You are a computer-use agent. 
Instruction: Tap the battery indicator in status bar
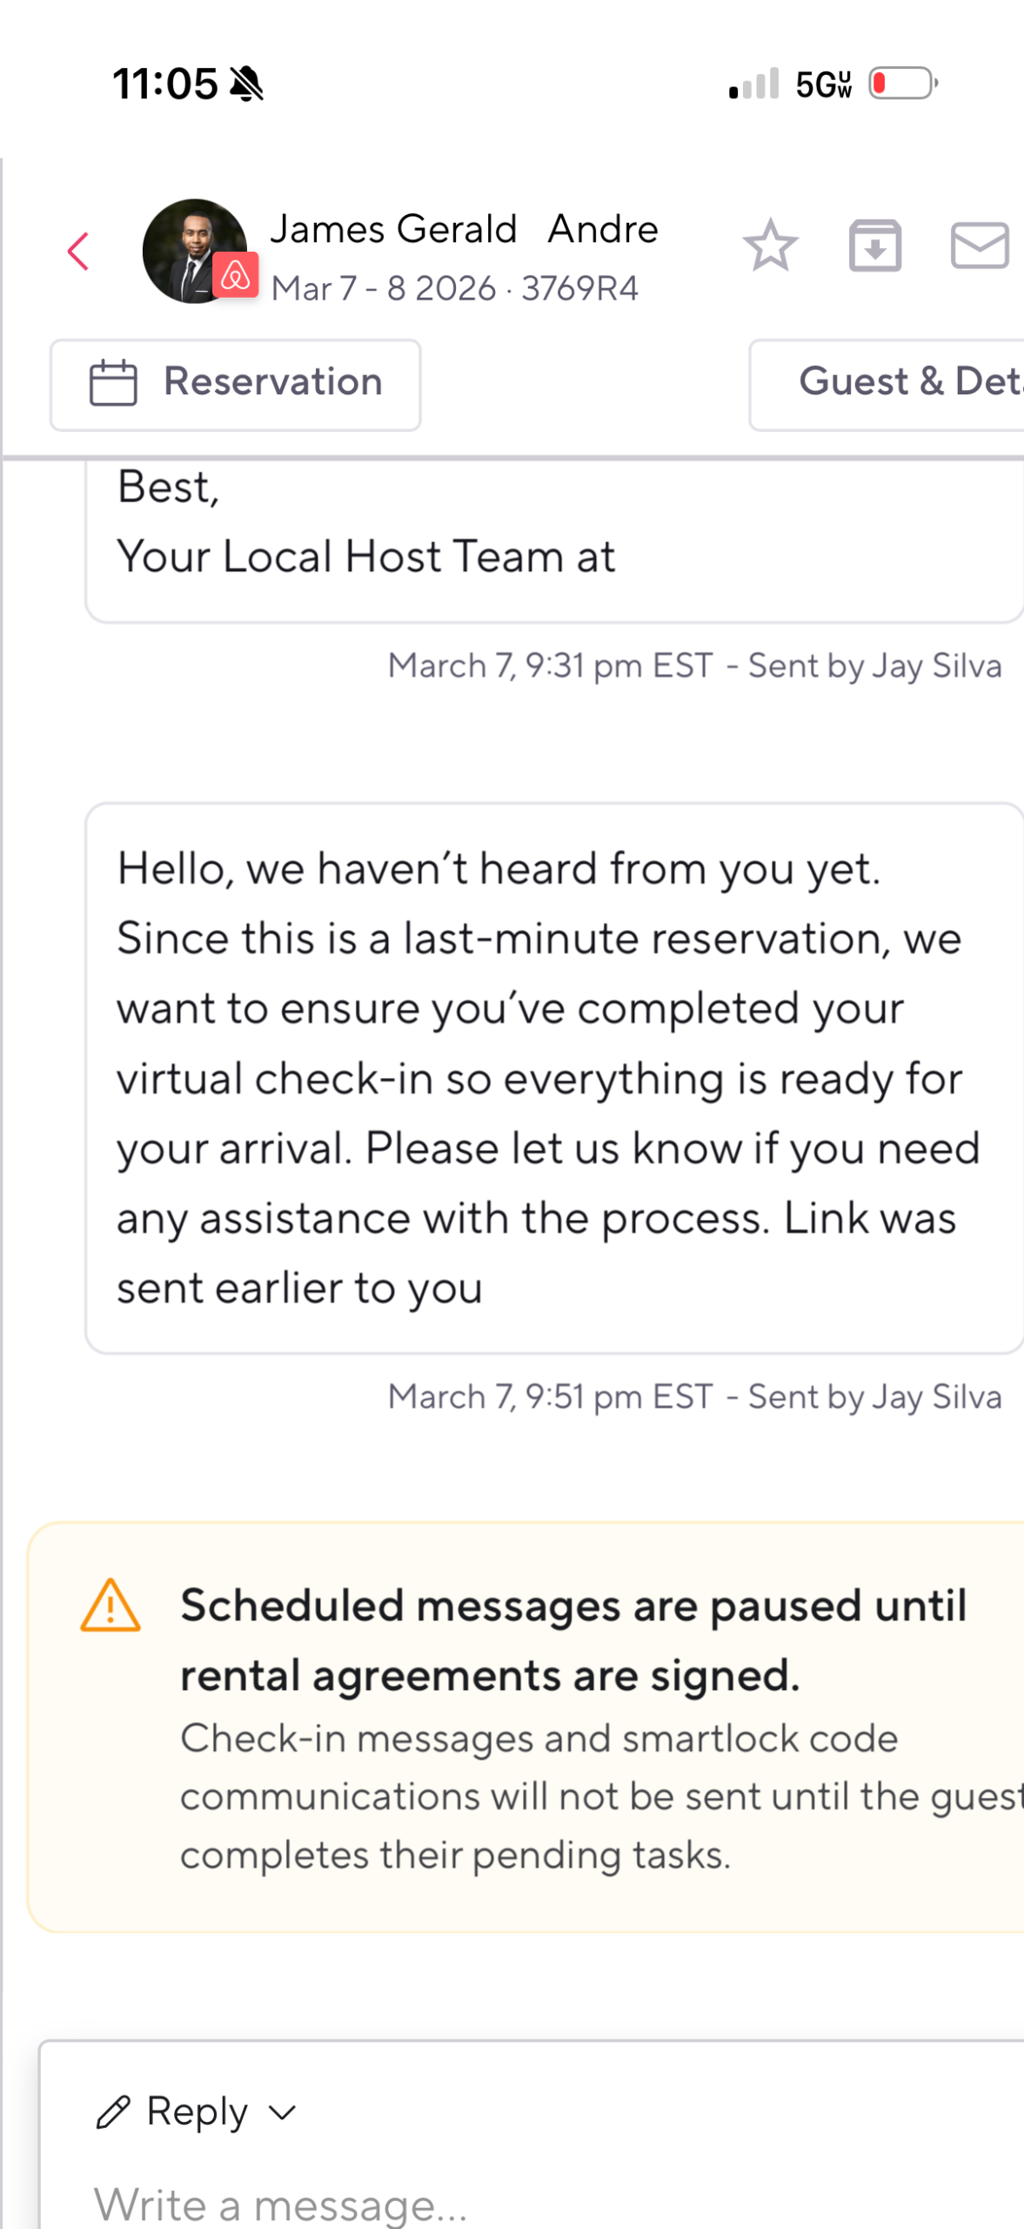click(x=902, y=84)
